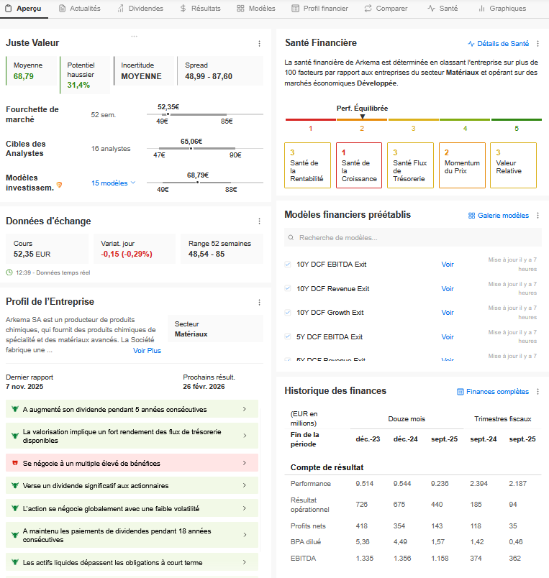View the 10Y DCF Revenue Exit model

[x=448, y=288]
